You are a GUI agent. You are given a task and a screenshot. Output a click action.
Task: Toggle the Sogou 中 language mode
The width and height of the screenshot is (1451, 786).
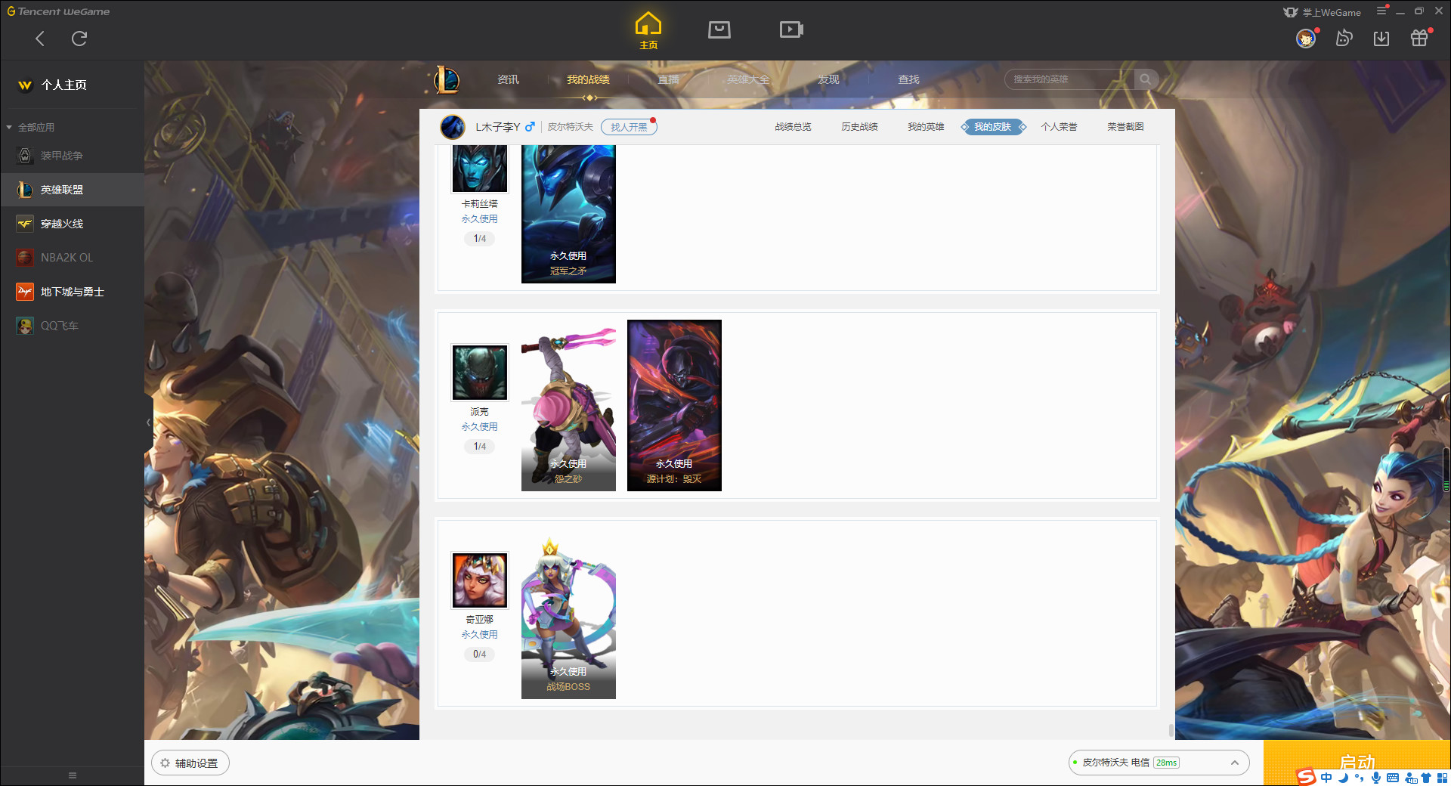[x=1326, y=778]
